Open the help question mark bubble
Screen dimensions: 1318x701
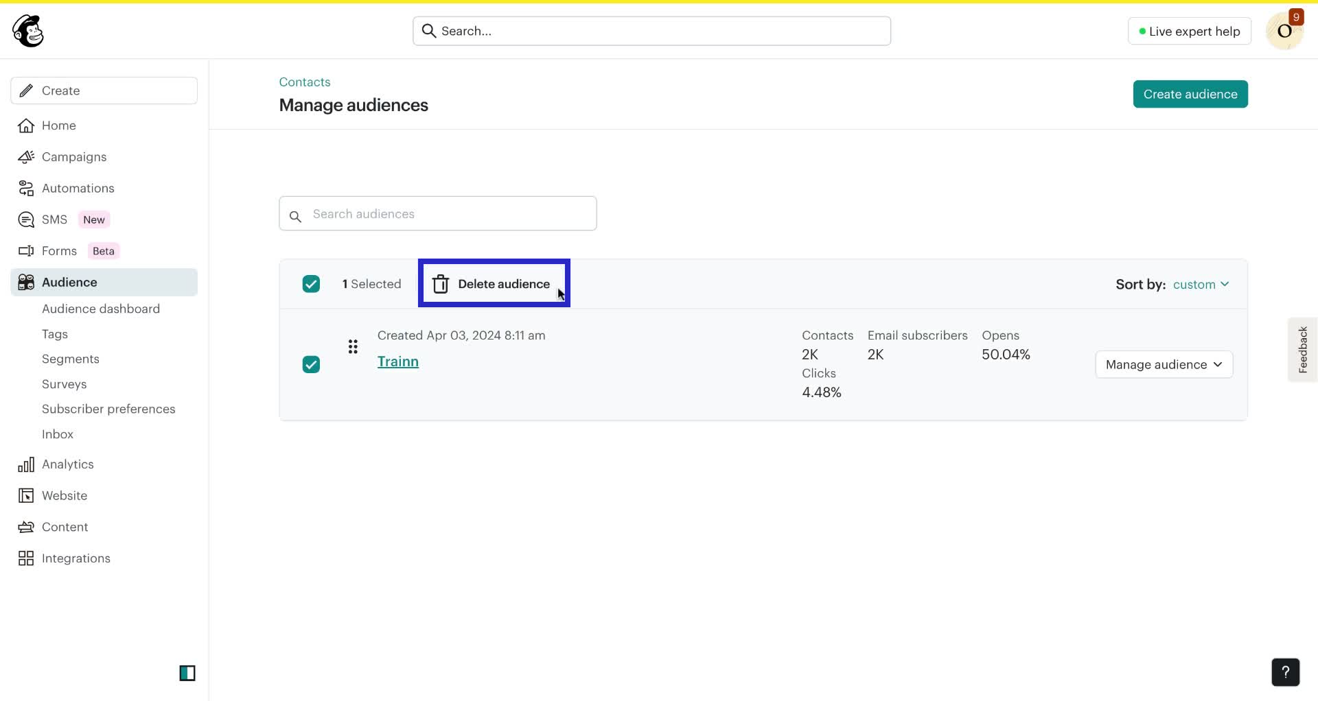pos(1286,672)
